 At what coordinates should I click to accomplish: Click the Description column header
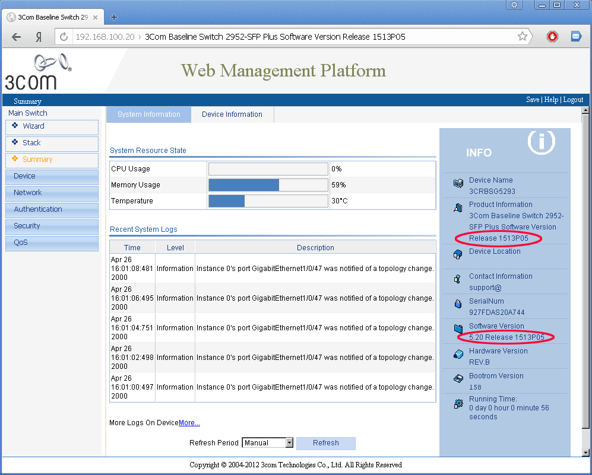click(316, 248)
